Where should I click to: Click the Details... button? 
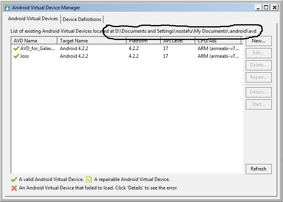(258, 92)
